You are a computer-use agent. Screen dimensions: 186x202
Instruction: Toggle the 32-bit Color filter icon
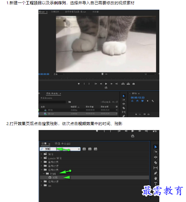pyautogui.click(x=90, y=149)
